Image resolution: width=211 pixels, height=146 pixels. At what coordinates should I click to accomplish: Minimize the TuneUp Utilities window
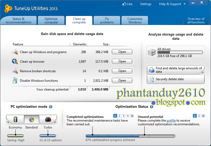click(x=193, y=3)
